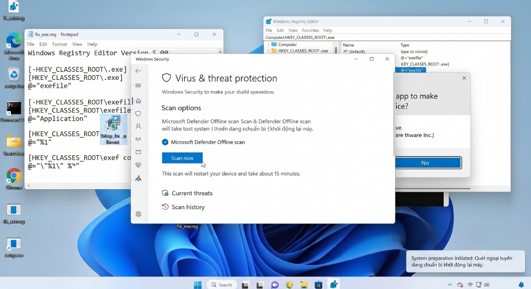Start the scan with Scan now
The image size is (531, 289).
182,158
